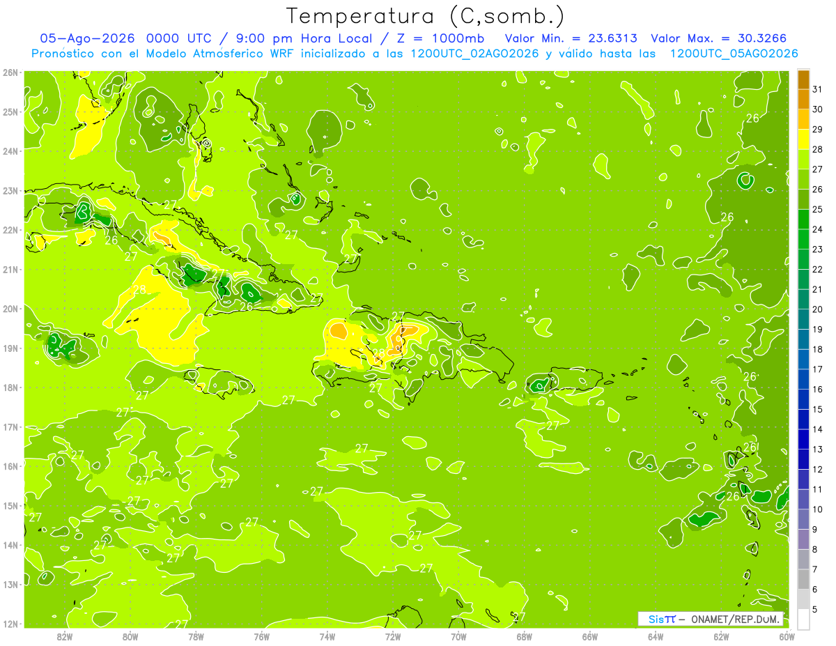
Task: Click the '24N' latitude axis label
Action: 10,151
